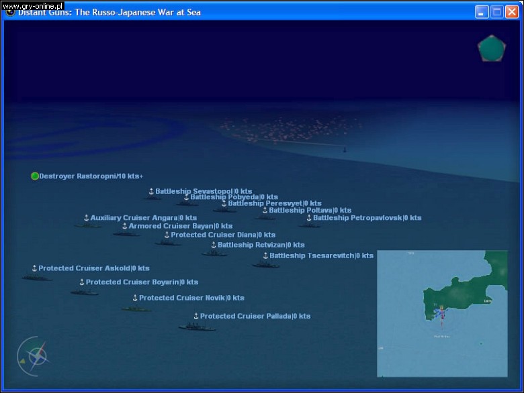This screenshot has height=393, width=524.
Task: Select the Destroyer Rastoropni label
Action: coord(91,176)
